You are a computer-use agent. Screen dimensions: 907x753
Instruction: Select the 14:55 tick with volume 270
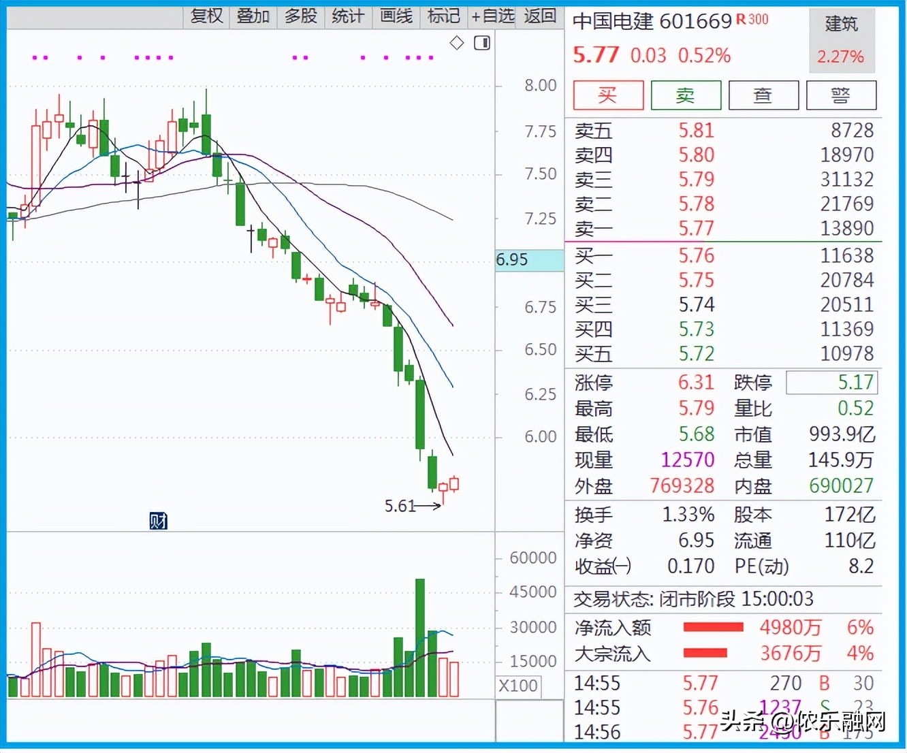tap(724, 683)
